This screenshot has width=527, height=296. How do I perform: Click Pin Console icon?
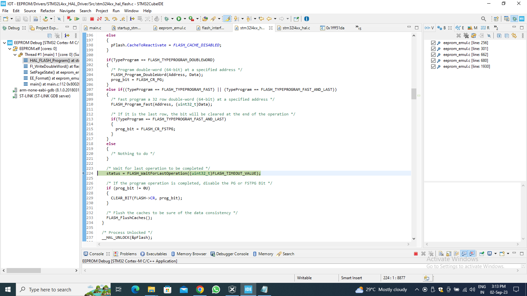pyautogui.click(x=482, y=254)
